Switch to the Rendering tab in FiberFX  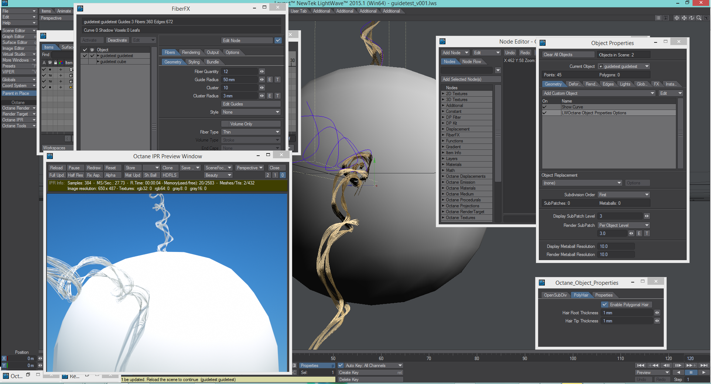point(191,52)
